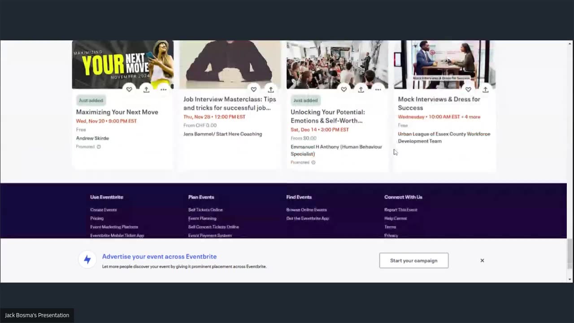Image resolution: width=574 pixels, height=323 pixels.
Task: Start your campaign button
Action: tap(413, 261)
